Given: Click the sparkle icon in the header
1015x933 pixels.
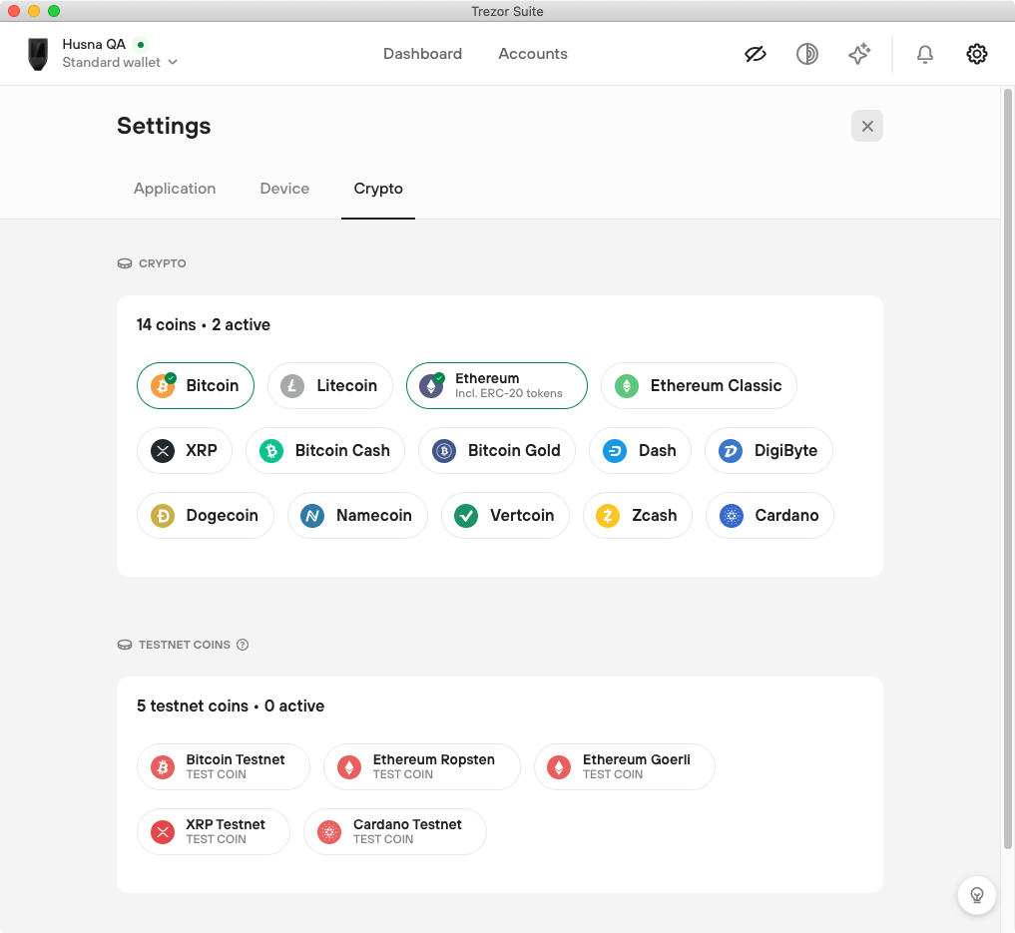Looking at the screenshot, I should [x=859, y=54].
